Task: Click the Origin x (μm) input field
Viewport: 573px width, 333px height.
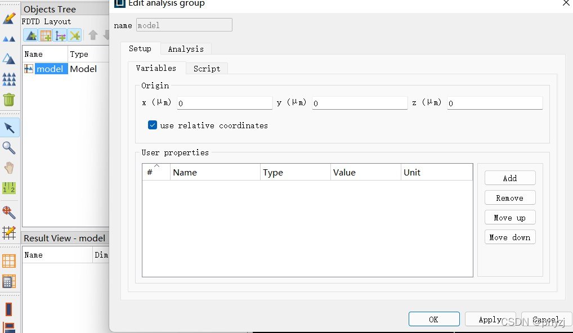Action: coord(225,103)
